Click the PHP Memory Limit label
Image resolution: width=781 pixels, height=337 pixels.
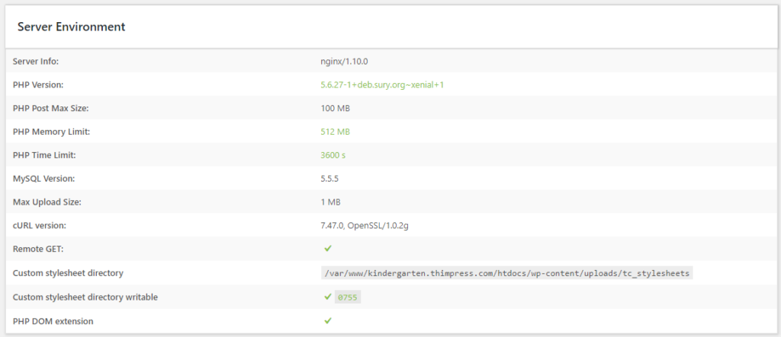(x=51, y=132)
